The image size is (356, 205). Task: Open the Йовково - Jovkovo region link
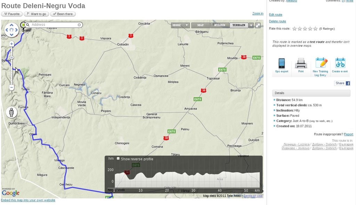(x=296, y=148)
